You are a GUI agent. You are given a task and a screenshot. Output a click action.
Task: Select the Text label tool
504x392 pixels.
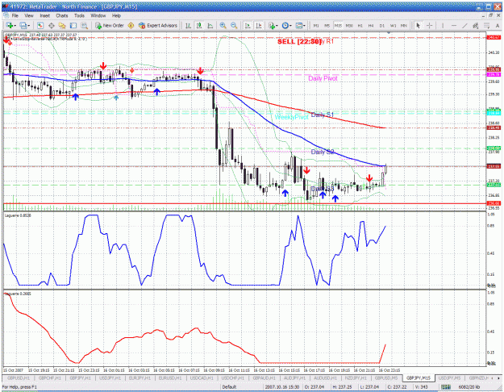pyautogui.click(x=498, y=25)
